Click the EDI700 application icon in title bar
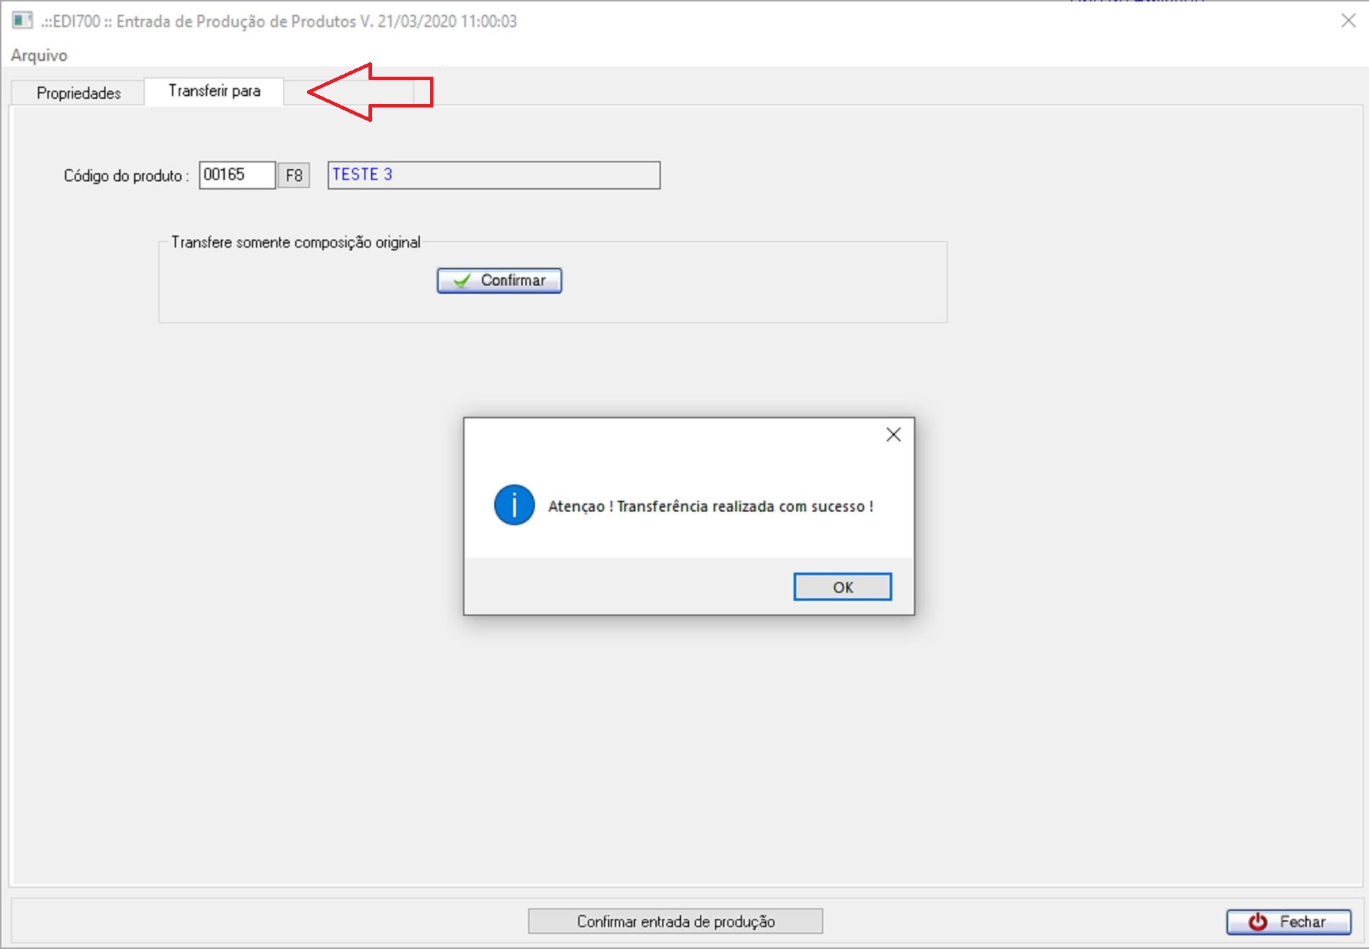This screenshot has width=1369, height=949. coord(22,21)
